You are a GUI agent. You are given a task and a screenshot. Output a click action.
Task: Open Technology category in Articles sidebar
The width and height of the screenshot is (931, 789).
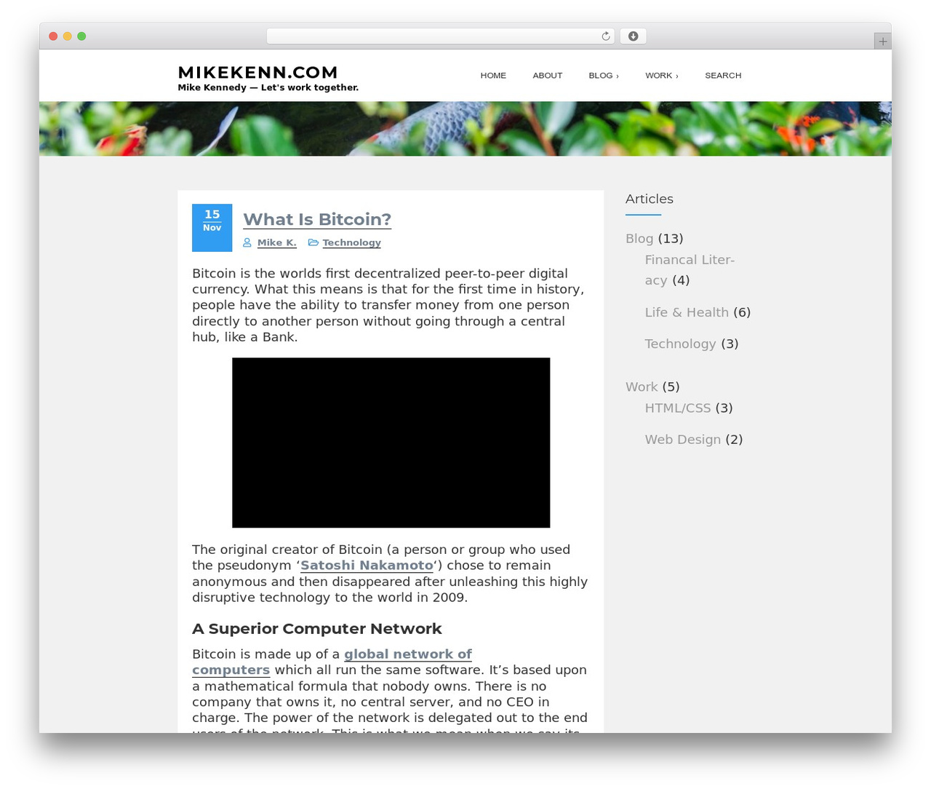tap(680, 344)
